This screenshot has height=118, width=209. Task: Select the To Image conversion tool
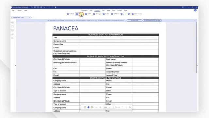pyautogui.click(x=97, y=14)
